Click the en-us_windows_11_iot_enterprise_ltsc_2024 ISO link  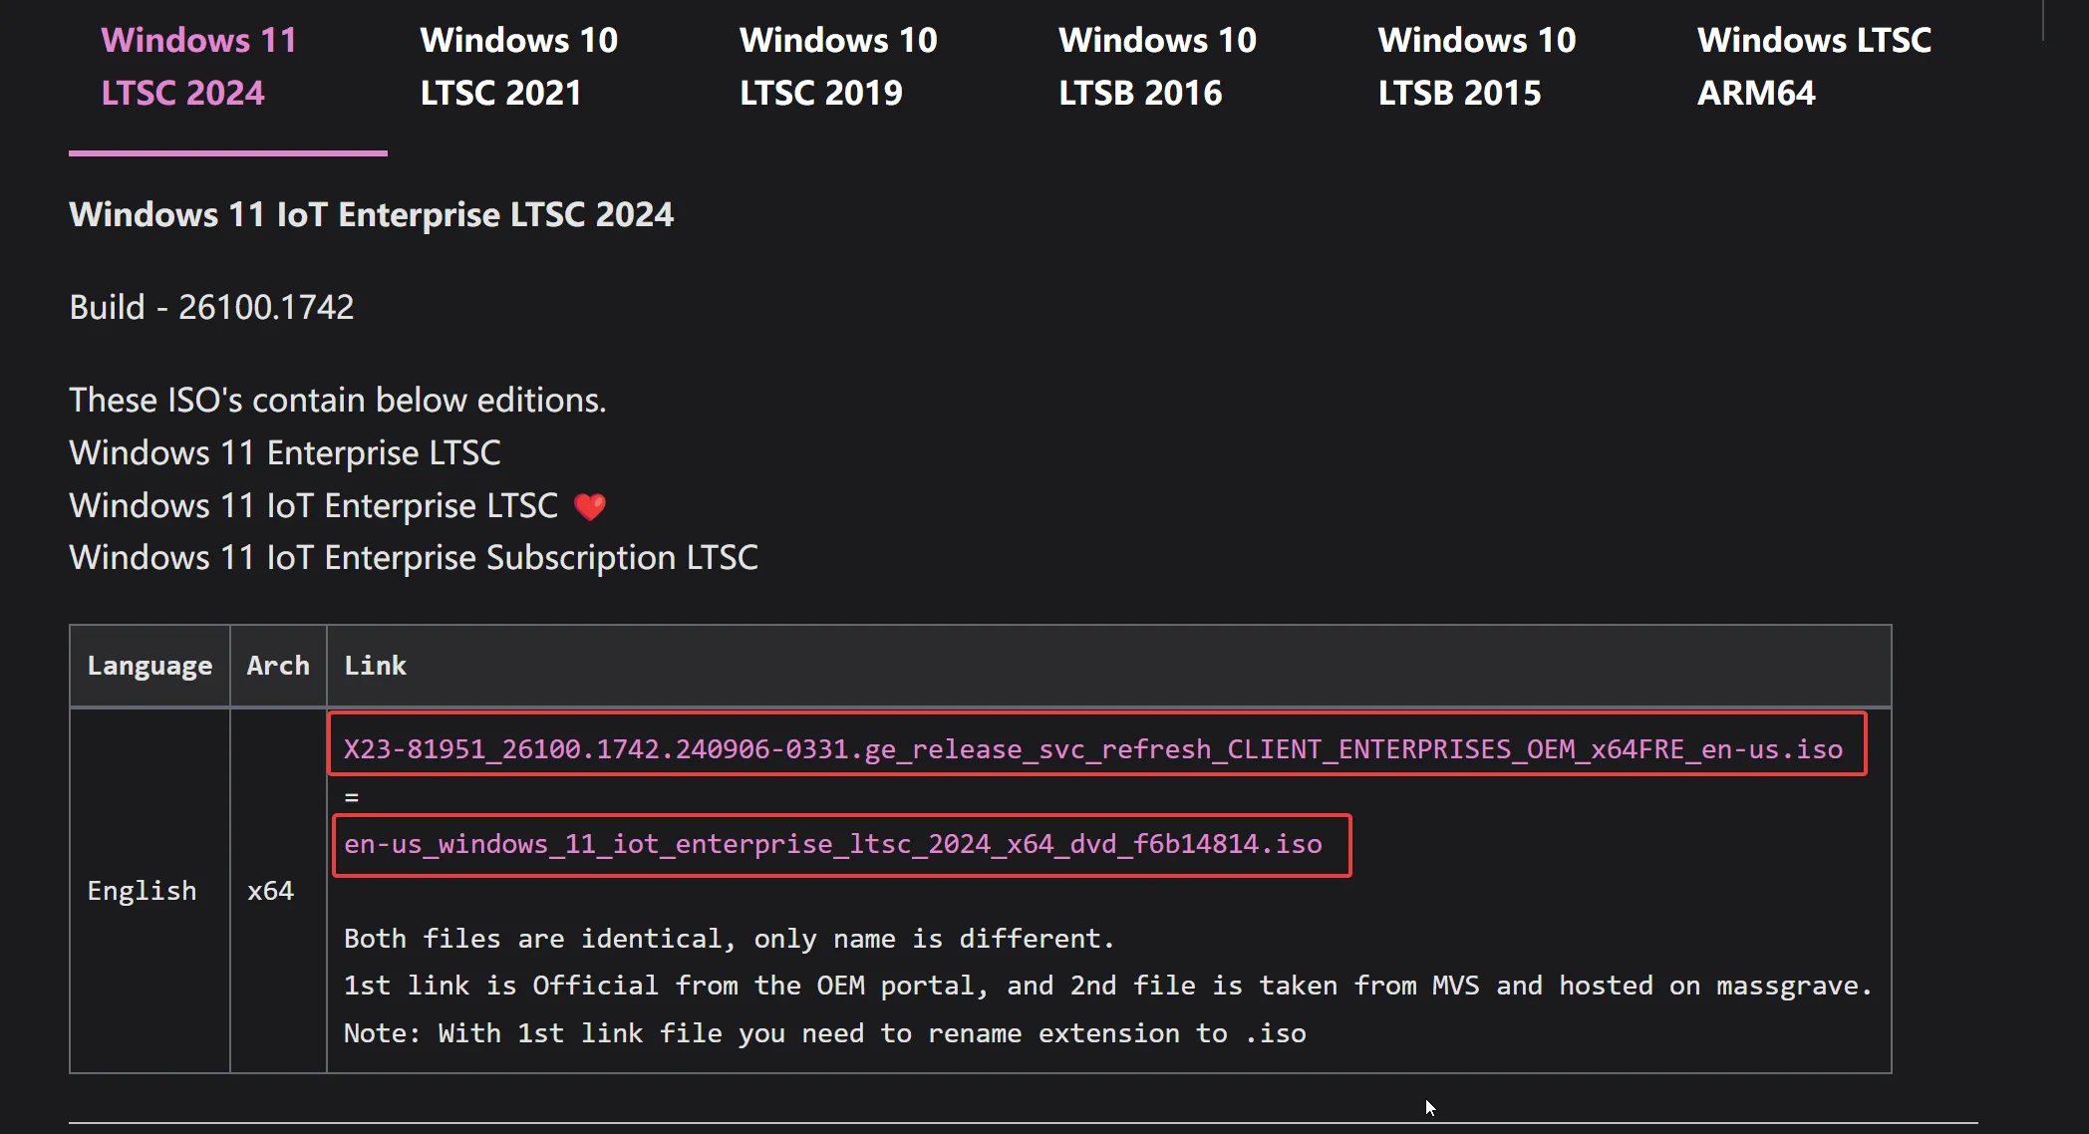832,844
